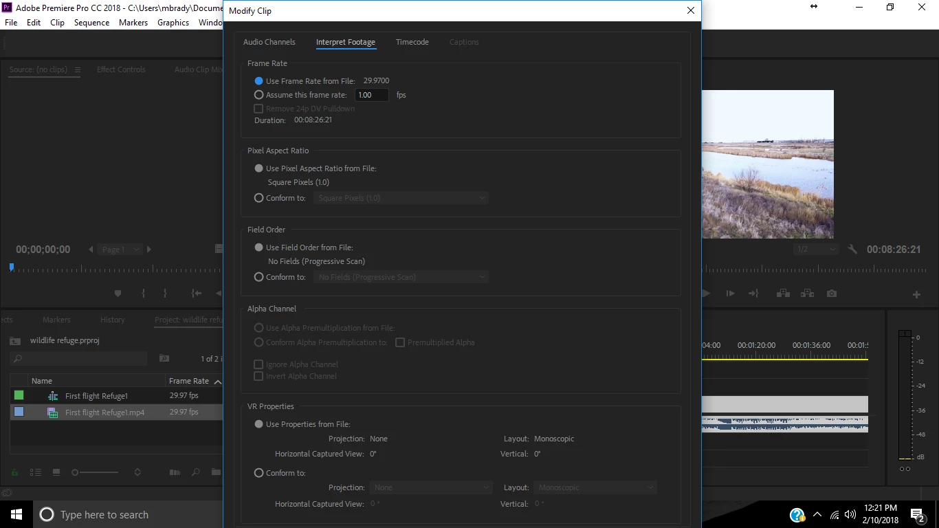Click the Step Forward icon in Program monitor
This screenshot has width=939, height=528.
(x=730, y=294)
